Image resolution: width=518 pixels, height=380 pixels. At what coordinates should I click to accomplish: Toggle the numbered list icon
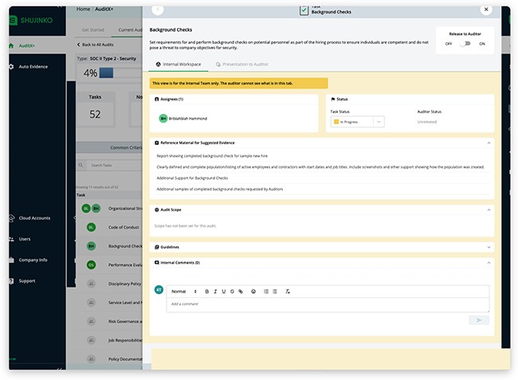click(265, 292)
